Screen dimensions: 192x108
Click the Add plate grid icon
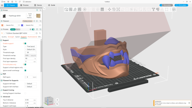[x=71, y=9]
